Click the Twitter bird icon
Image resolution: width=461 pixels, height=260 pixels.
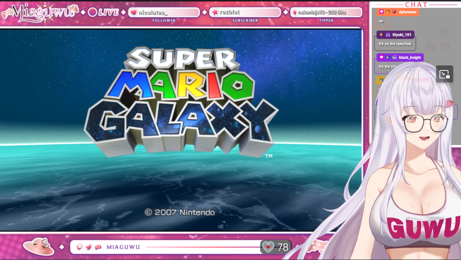(89, 247)
